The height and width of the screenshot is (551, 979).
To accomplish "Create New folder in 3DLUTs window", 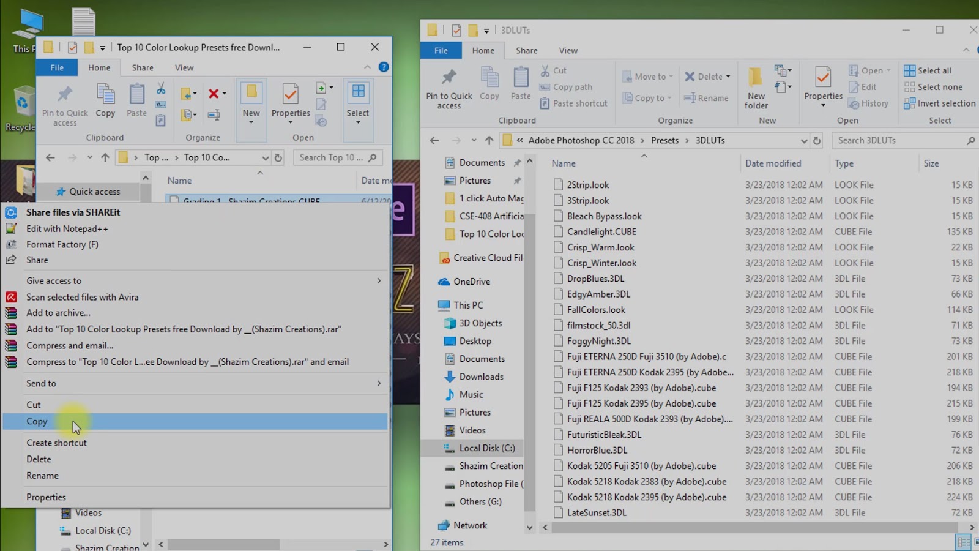I will click(756, 89).
